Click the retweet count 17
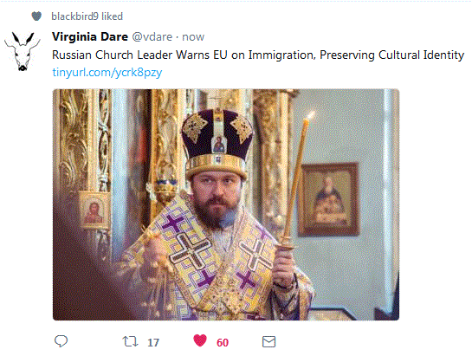 (x=153, y=342)
